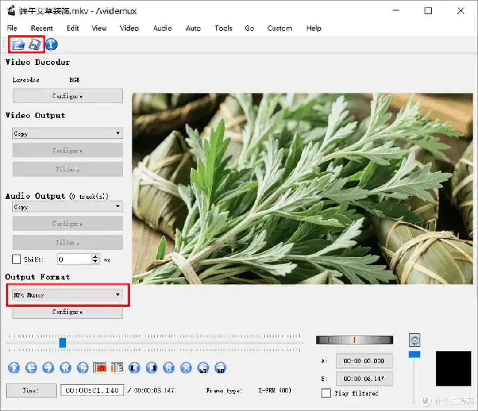478x411 pixels.
Task: Click the Save Video floppy icon
Action: pos(35,45)
